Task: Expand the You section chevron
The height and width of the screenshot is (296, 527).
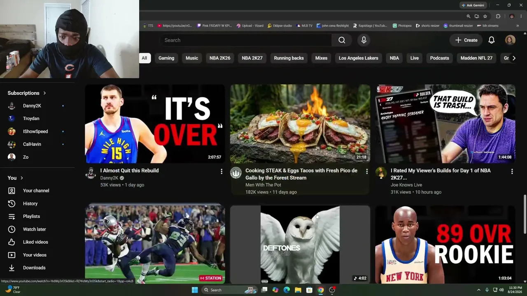Action: [x=22, y=178]
